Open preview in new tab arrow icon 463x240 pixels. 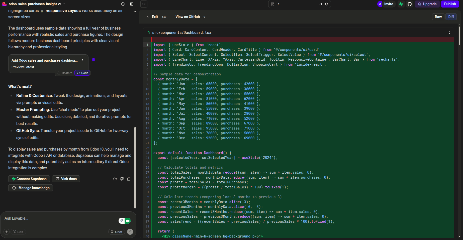tap(320, 4)
